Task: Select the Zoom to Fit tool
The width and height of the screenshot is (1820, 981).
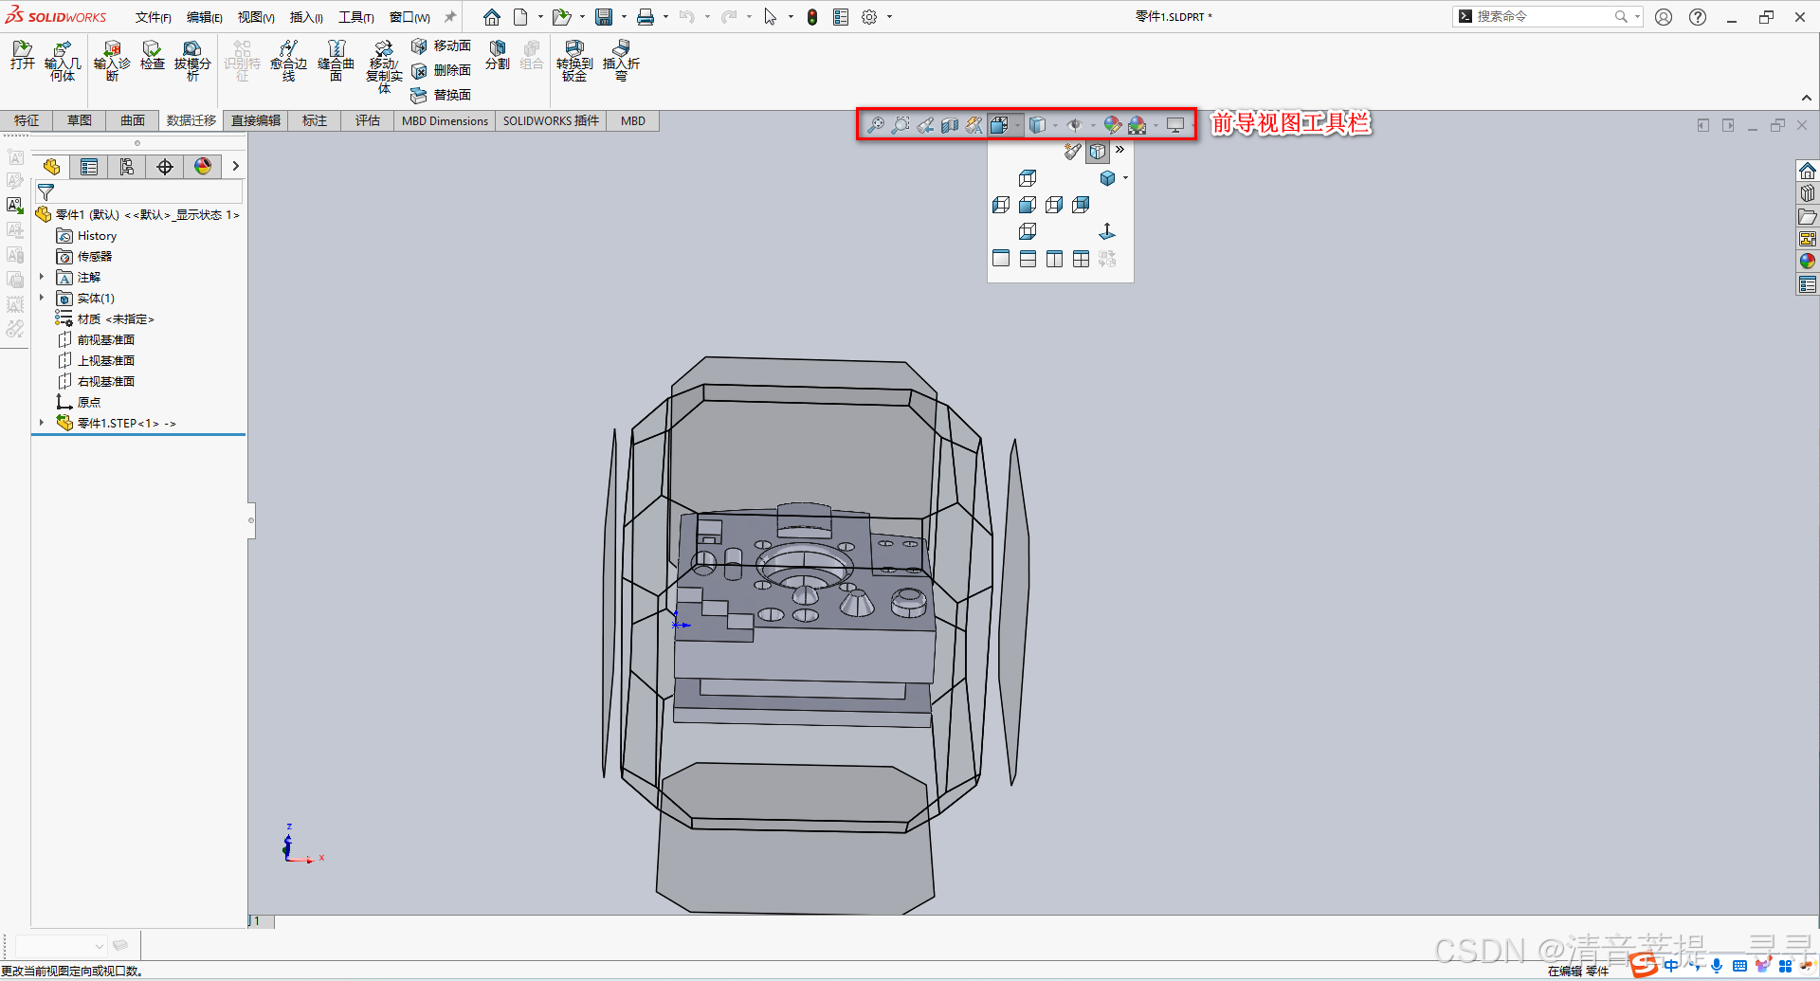Action: (x=875, y=124)
